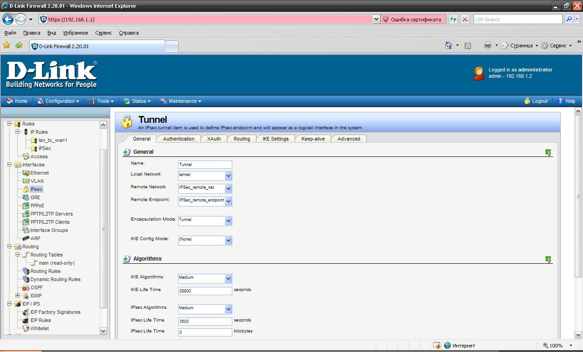Click the green restore icon in General section
Image resolution: width=583 pixels, height=352 pixels.
click(548, 153)
